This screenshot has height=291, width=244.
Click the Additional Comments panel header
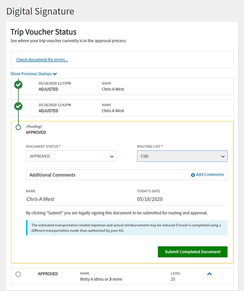click(x=126, y=175)
